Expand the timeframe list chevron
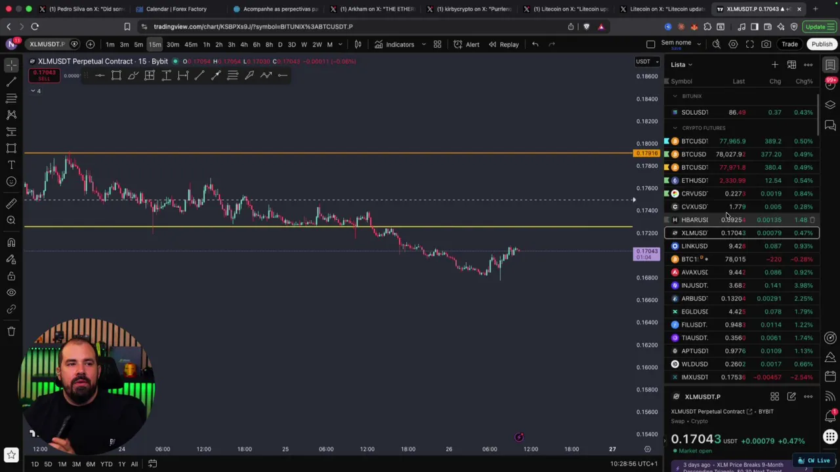840x472 pixels. coord(339,45)
